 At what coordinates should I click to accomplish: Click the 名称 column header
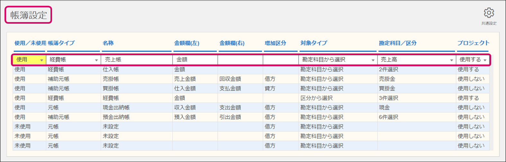(x=108, y=43)
